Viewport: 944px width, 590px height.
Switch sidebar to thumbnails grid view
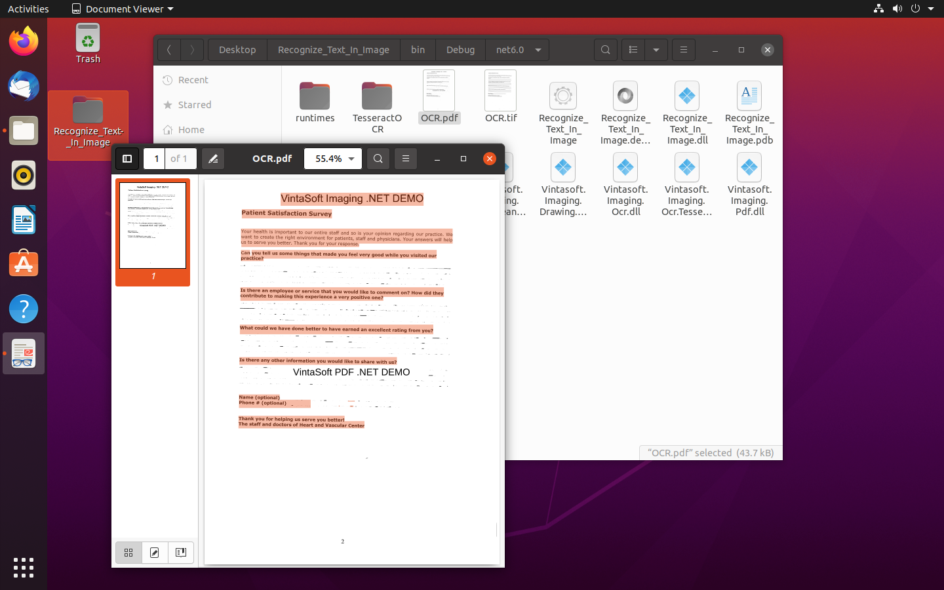tap(128, 553)
